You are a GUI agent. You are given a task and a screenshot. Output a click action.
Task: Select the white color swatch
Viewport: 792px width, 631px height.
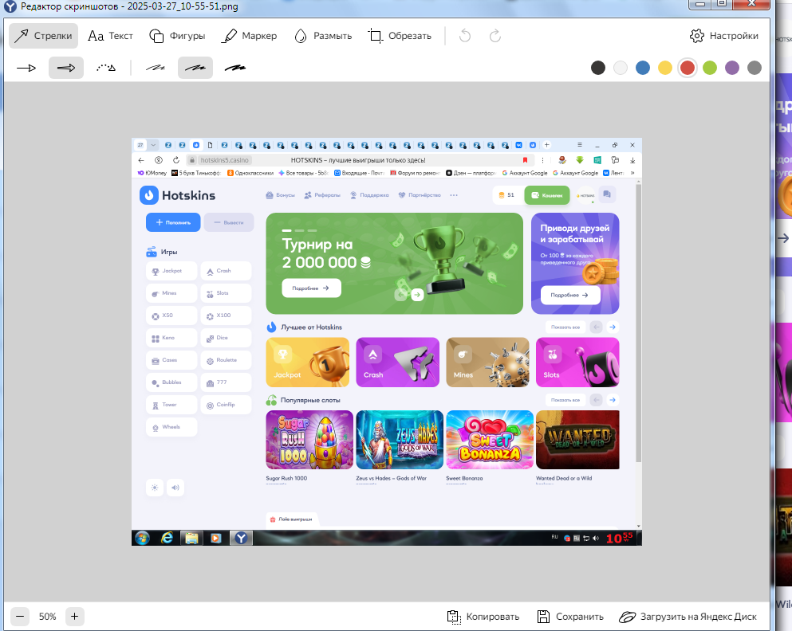[621, 68]
